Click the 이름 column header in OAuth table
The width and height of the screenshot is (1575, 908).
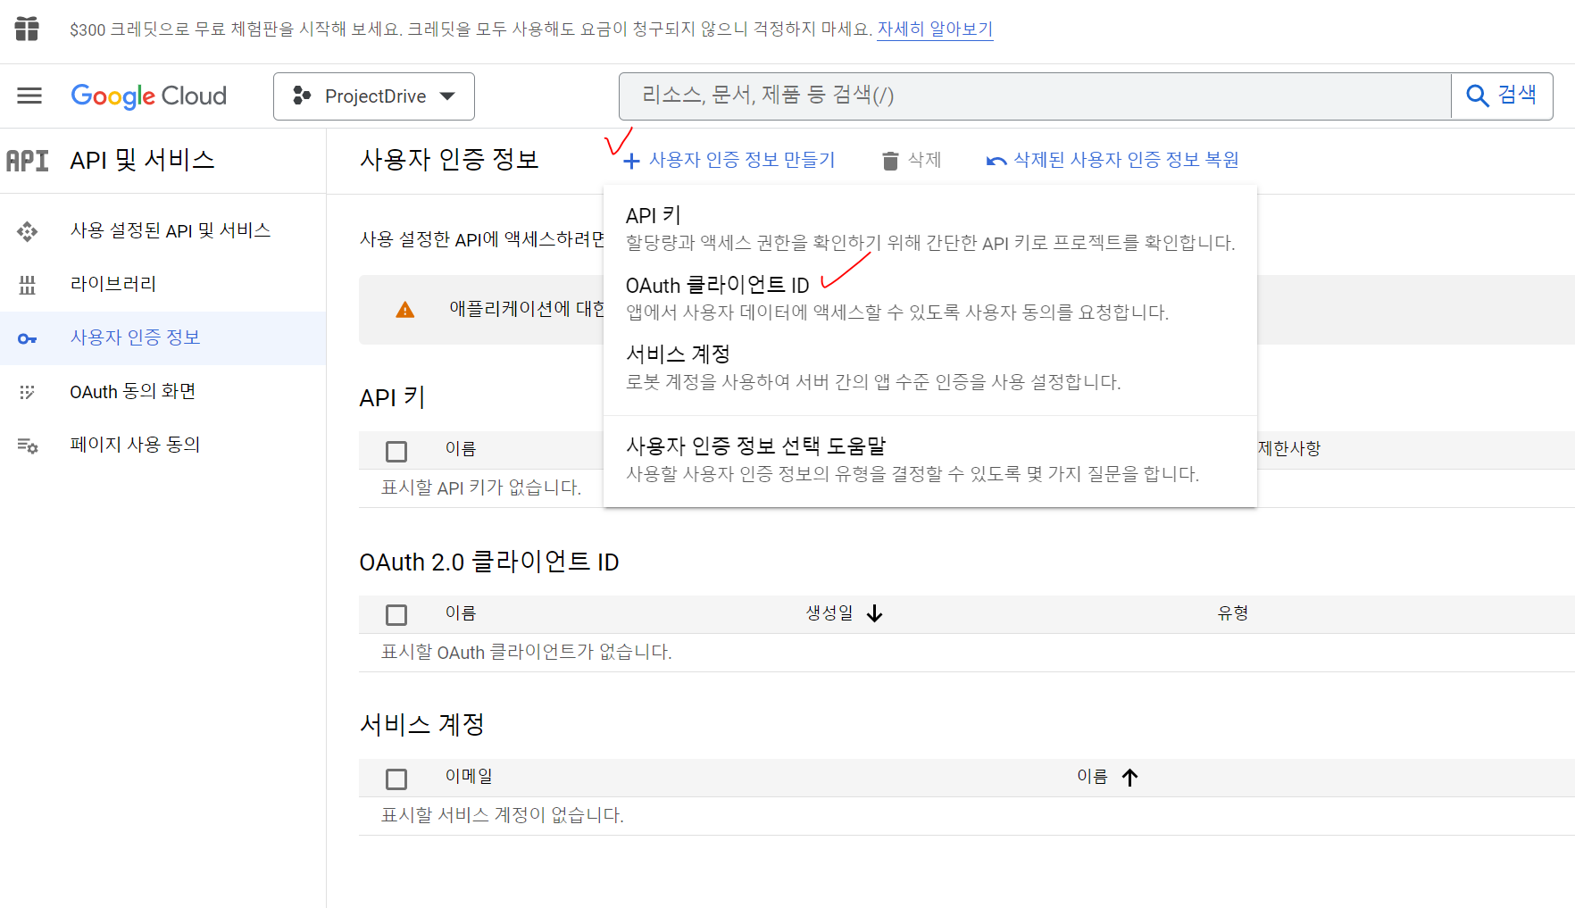coord(461,613)
